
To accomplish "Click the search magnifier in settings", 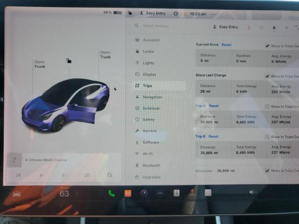I will pos(136,25).
